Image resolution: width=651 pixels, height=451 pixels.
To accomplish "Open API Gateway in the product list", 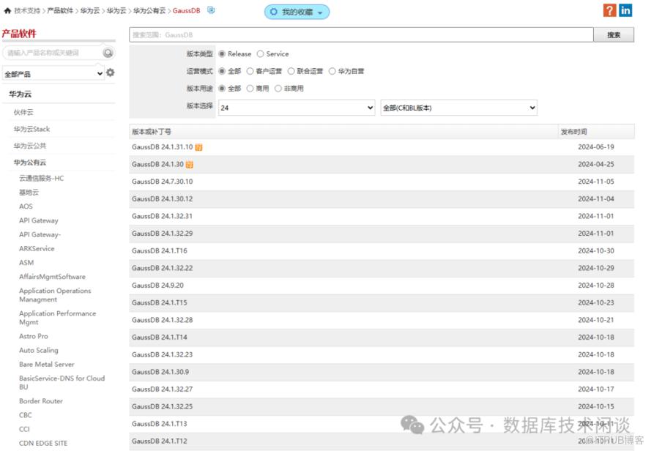I will coord(39,220).
